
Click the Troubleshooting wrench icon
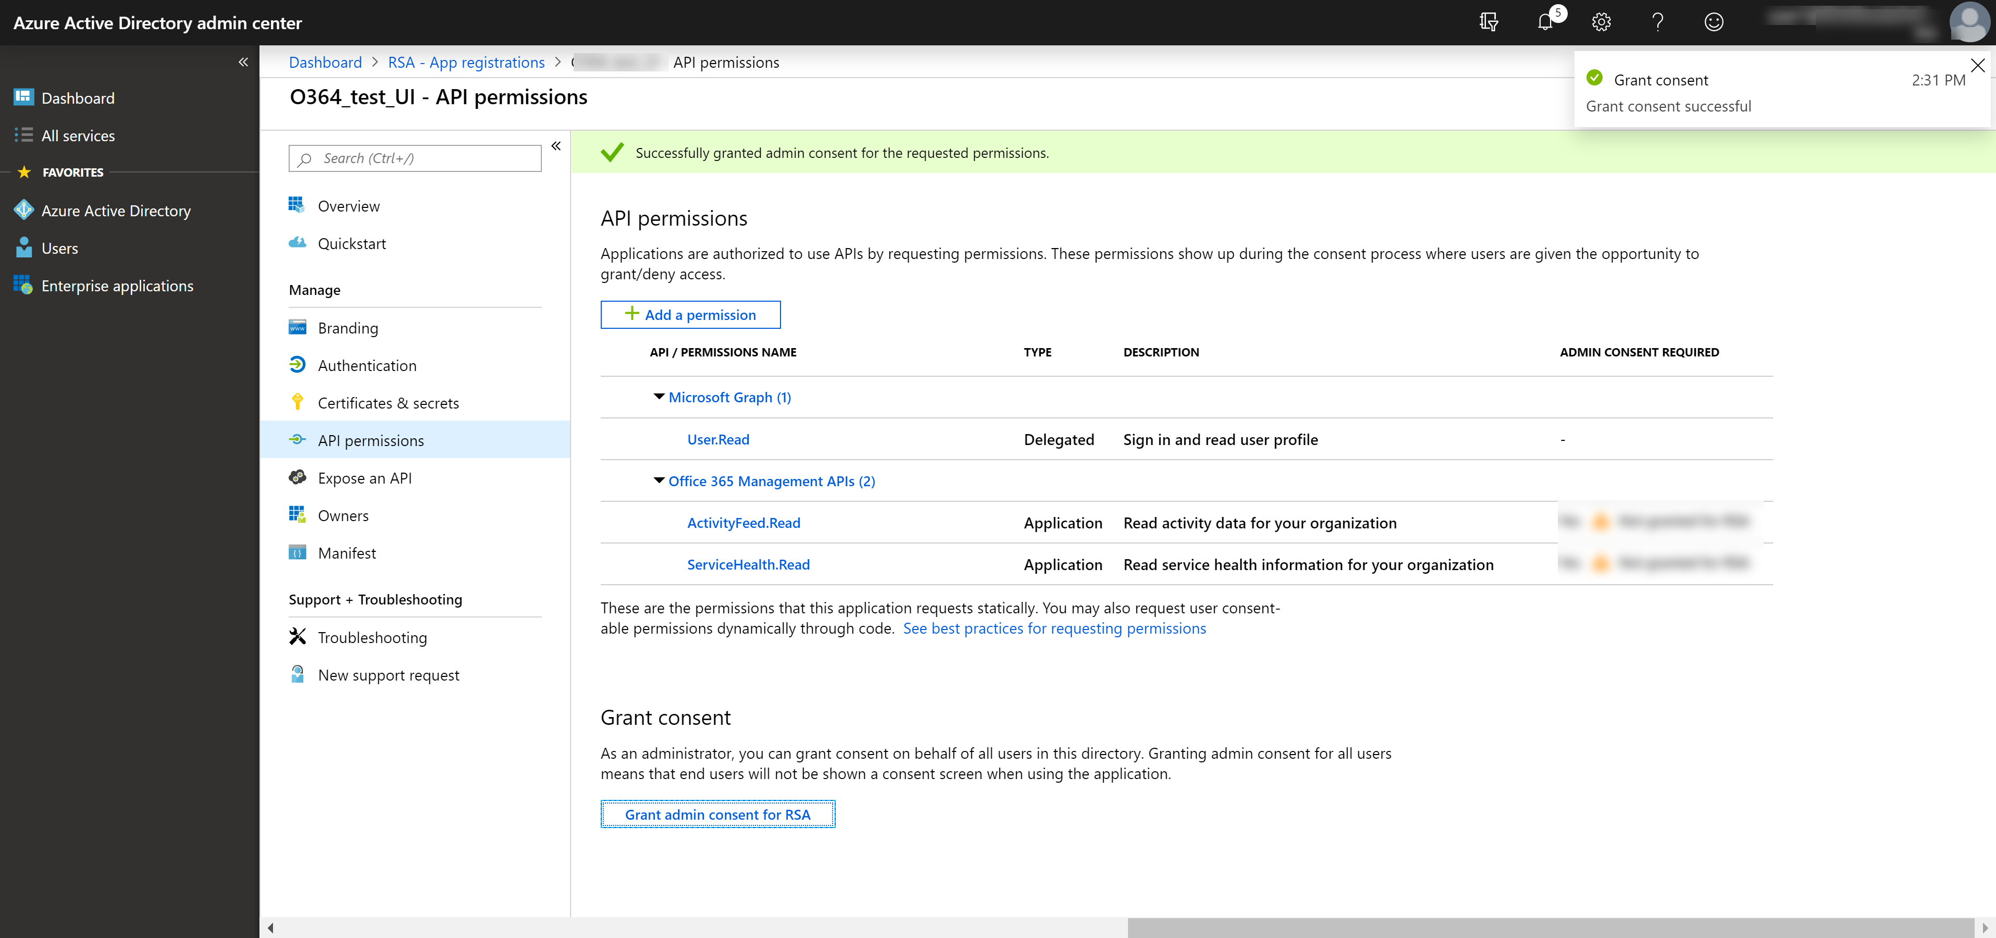click(x=297, y=636)
